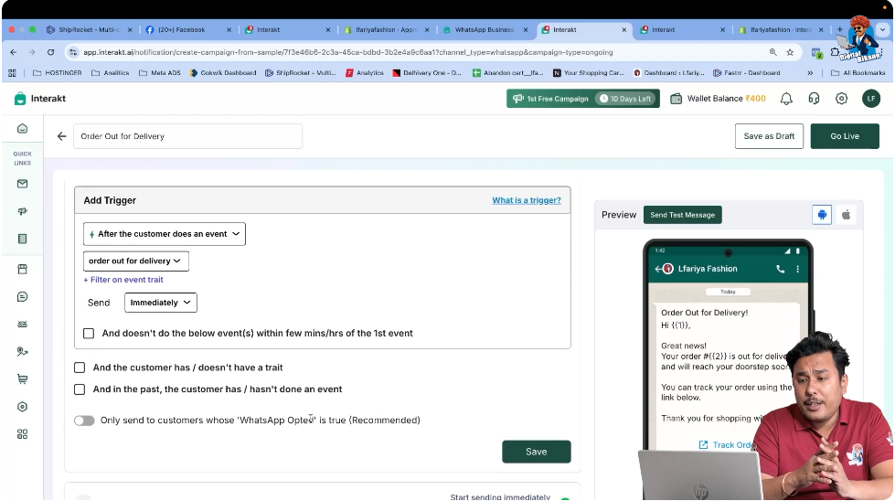Open the apps grid sidebar icon
The height and width of the screenshot is (501, 895).
[22, 434]
